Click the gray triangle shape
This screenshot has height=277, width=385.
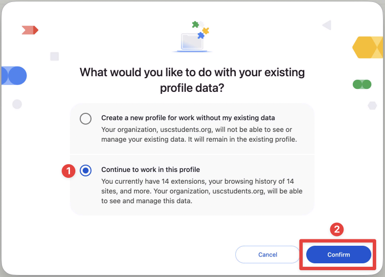(327, 24)
